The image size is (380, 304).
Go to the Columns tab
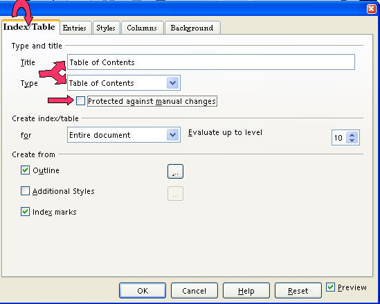[143, 28]
